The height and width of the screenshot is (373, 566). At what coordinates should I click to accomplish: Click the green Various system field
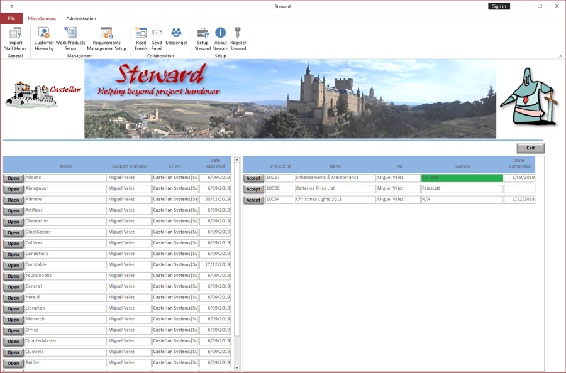[x=462, y=178]
